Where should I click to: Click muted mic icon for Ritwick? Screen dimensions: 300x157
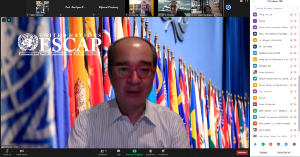tap(295, 98)
